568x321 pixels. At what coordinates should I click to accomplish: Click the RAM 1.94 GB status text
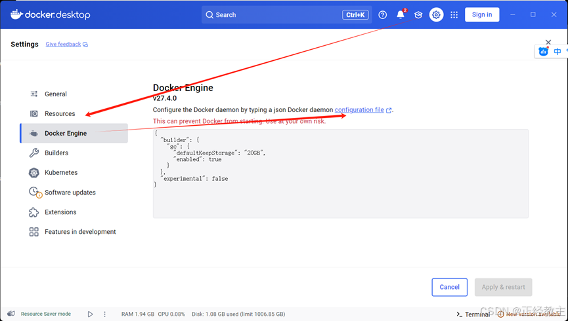(138, 314)
